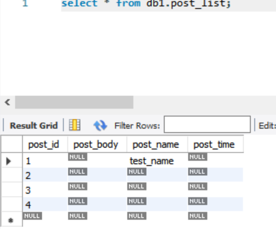
Task: Click the Result Grid label
Action: tap(34, 125)
